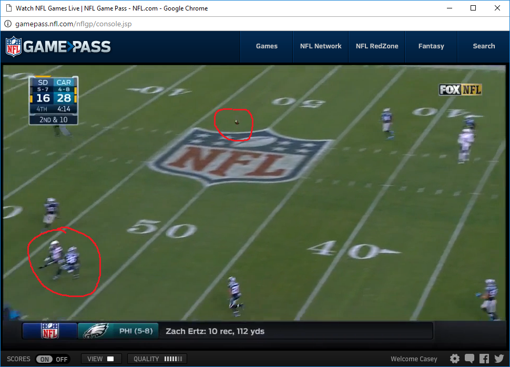This screenshot has height=367, width=510.
Task: Click the SD vs CAR scoreboard overlay
Action: [53, 100]
